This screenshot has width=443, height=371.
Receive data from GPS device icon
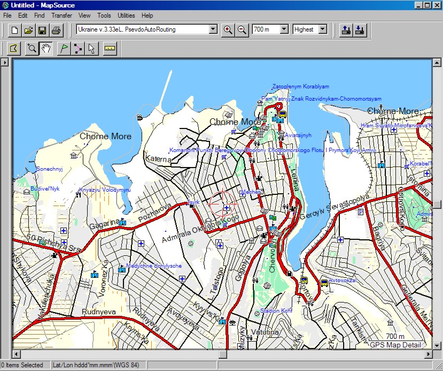(x=360, y=30)
